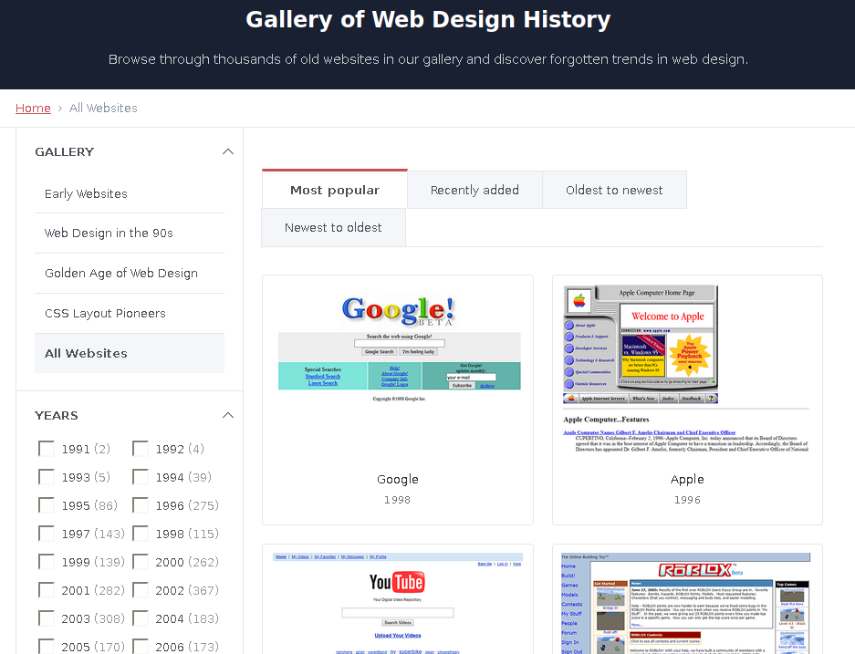The height and width of the screenshot is (654, 855).
Task: Collapse the YEARS section chevron
Action: [x=228, y=415]
